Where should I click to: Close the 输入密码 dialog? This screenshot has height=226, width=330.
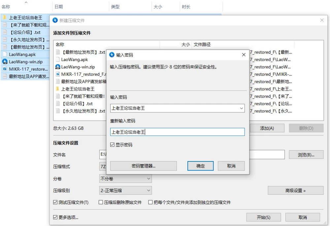(244, 55)
